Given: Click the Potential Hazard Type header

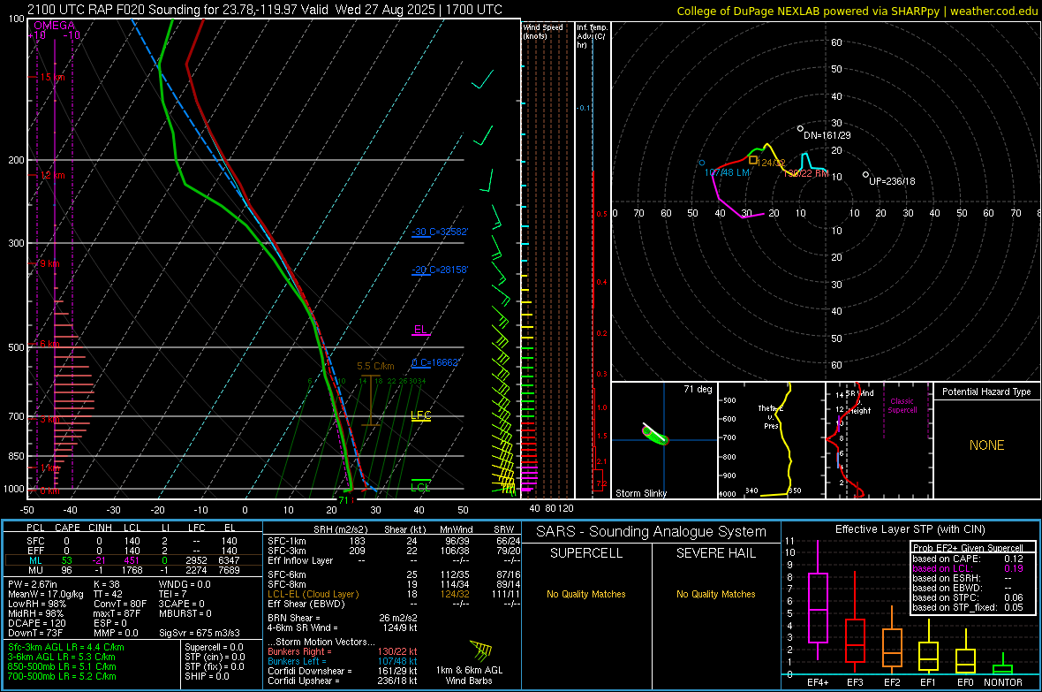Looking at the screenshot, I should click(x=986, y=392).
